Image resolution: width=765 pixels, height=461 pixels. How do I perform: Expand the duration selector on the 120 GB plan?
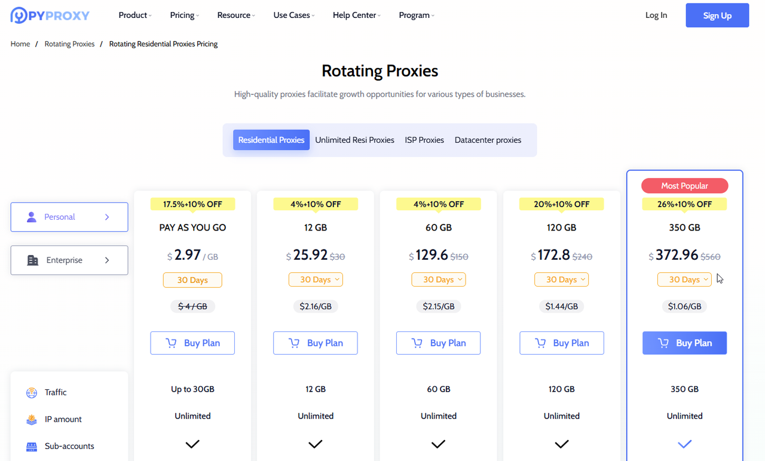pyautogui.click(x=561, y=279)
